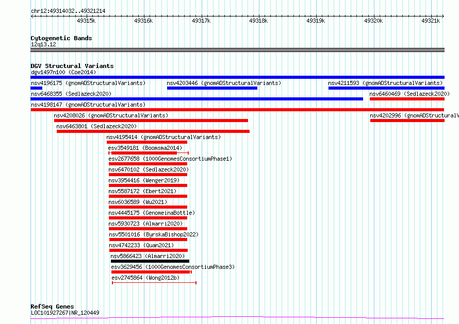Click the chr12:49314032..49321214 coordinate label
Image resolution: width=459 pixels, height=324 pixels.
coord(68,11)
